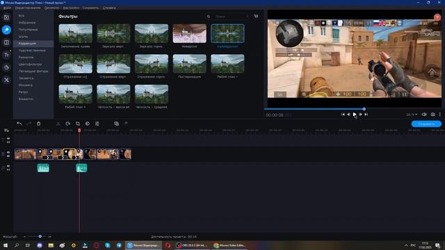445x250 pixels.
Task: Open the Редактирование menu
Action: (28, 8)
